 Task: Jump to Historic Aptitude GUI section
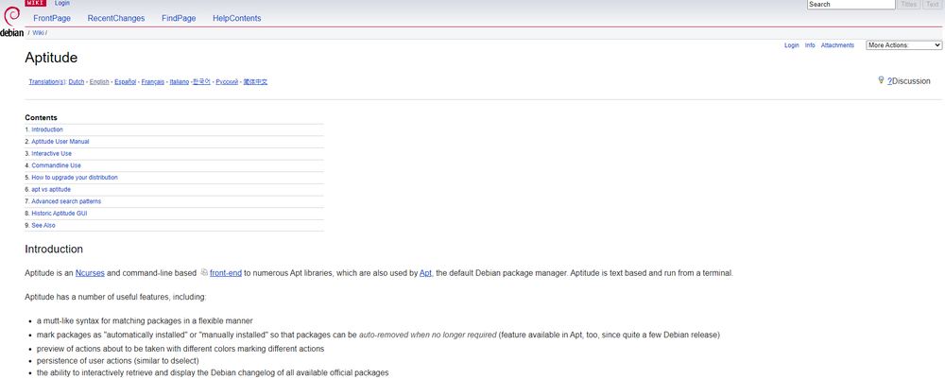(60, 214)
